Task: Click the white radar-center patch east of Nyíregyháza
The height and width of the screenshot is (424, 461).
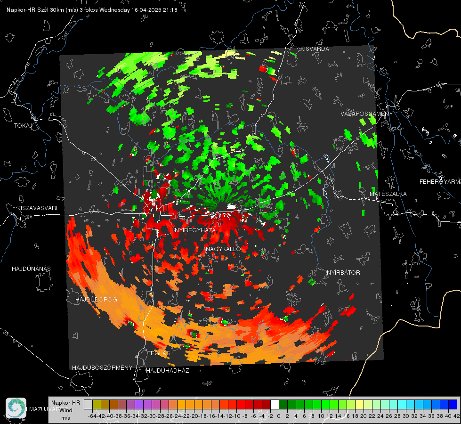Action: 232,207
